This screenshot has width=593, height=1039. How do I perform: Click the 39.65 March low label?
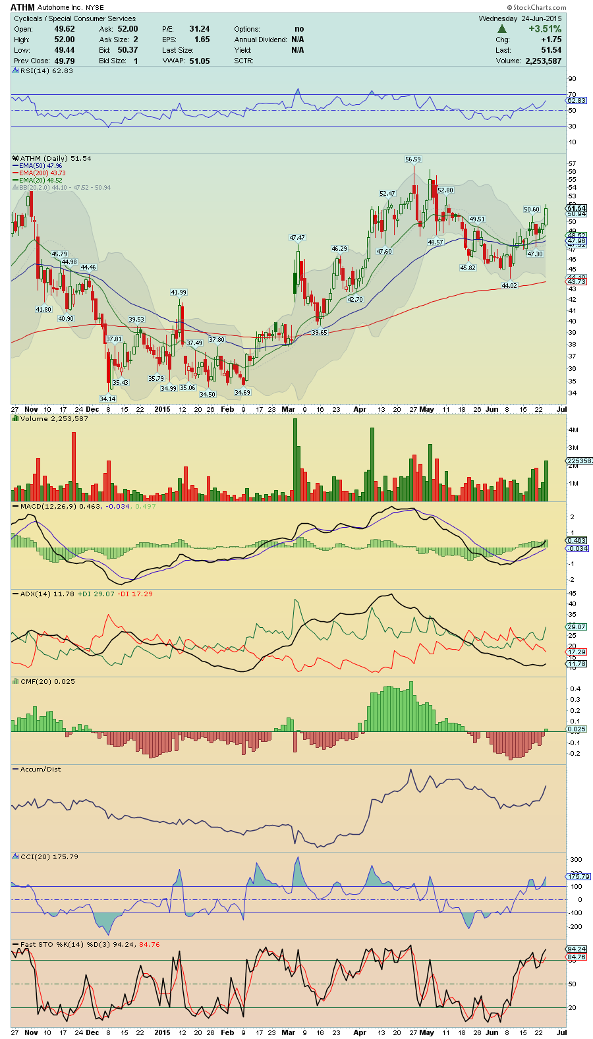tap(320, 333)
